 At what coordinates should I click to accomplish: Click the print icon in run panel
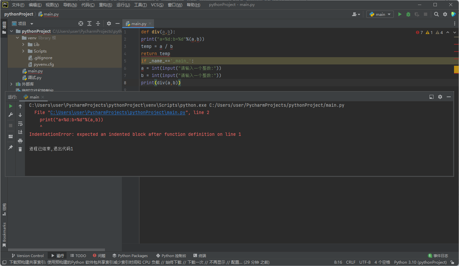[20, 140]
